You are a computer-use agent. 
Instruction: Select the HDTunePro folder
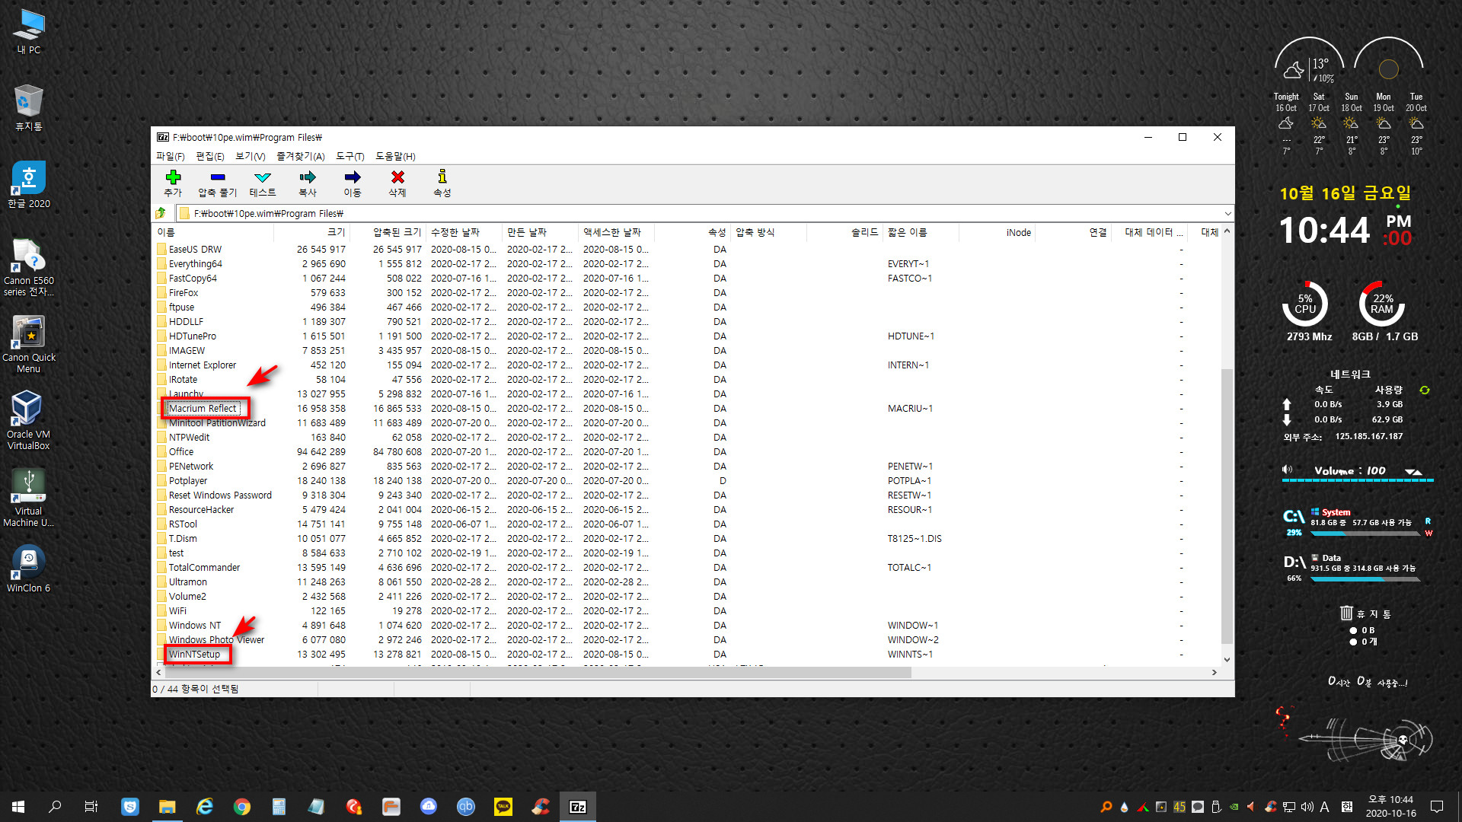(193, 336)
